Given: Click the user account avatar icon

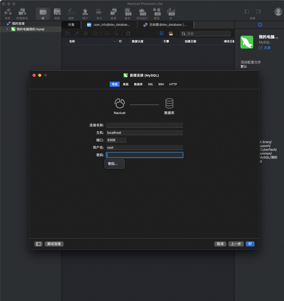Looking at the screenshot, I should coord(278,12).
